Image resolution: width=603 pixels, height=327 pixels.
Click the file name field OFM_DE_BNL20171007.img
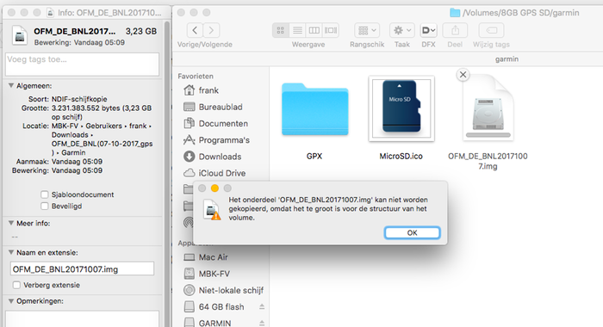pyautogui.click(x=82, y=269)
